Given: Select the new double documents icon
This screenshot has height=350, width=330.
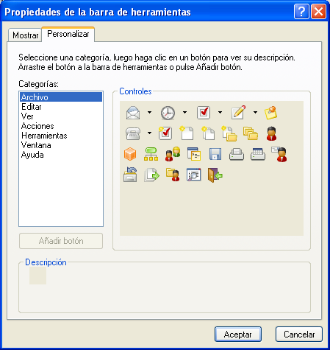Looking at the screenshot, I should 208,133.
